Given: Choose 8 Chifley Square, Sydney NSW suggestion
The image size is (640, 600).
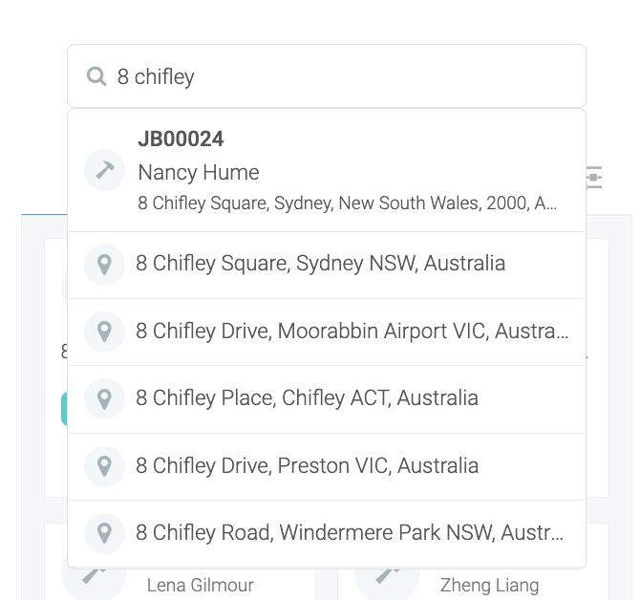Looking at the screenshot, I should (327, 265).
